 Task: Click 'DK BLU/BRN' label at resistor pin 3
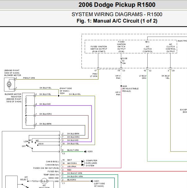pos(46,124)
